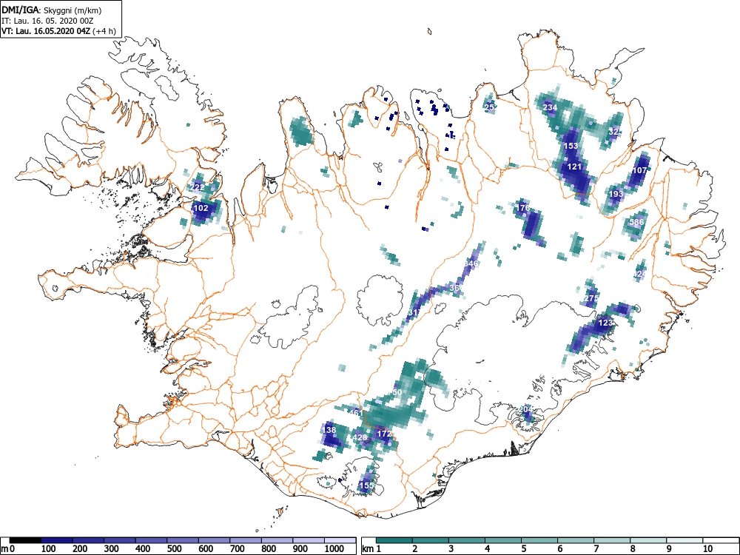Click the visibility value 123 on the map

(x=605, y=323)
